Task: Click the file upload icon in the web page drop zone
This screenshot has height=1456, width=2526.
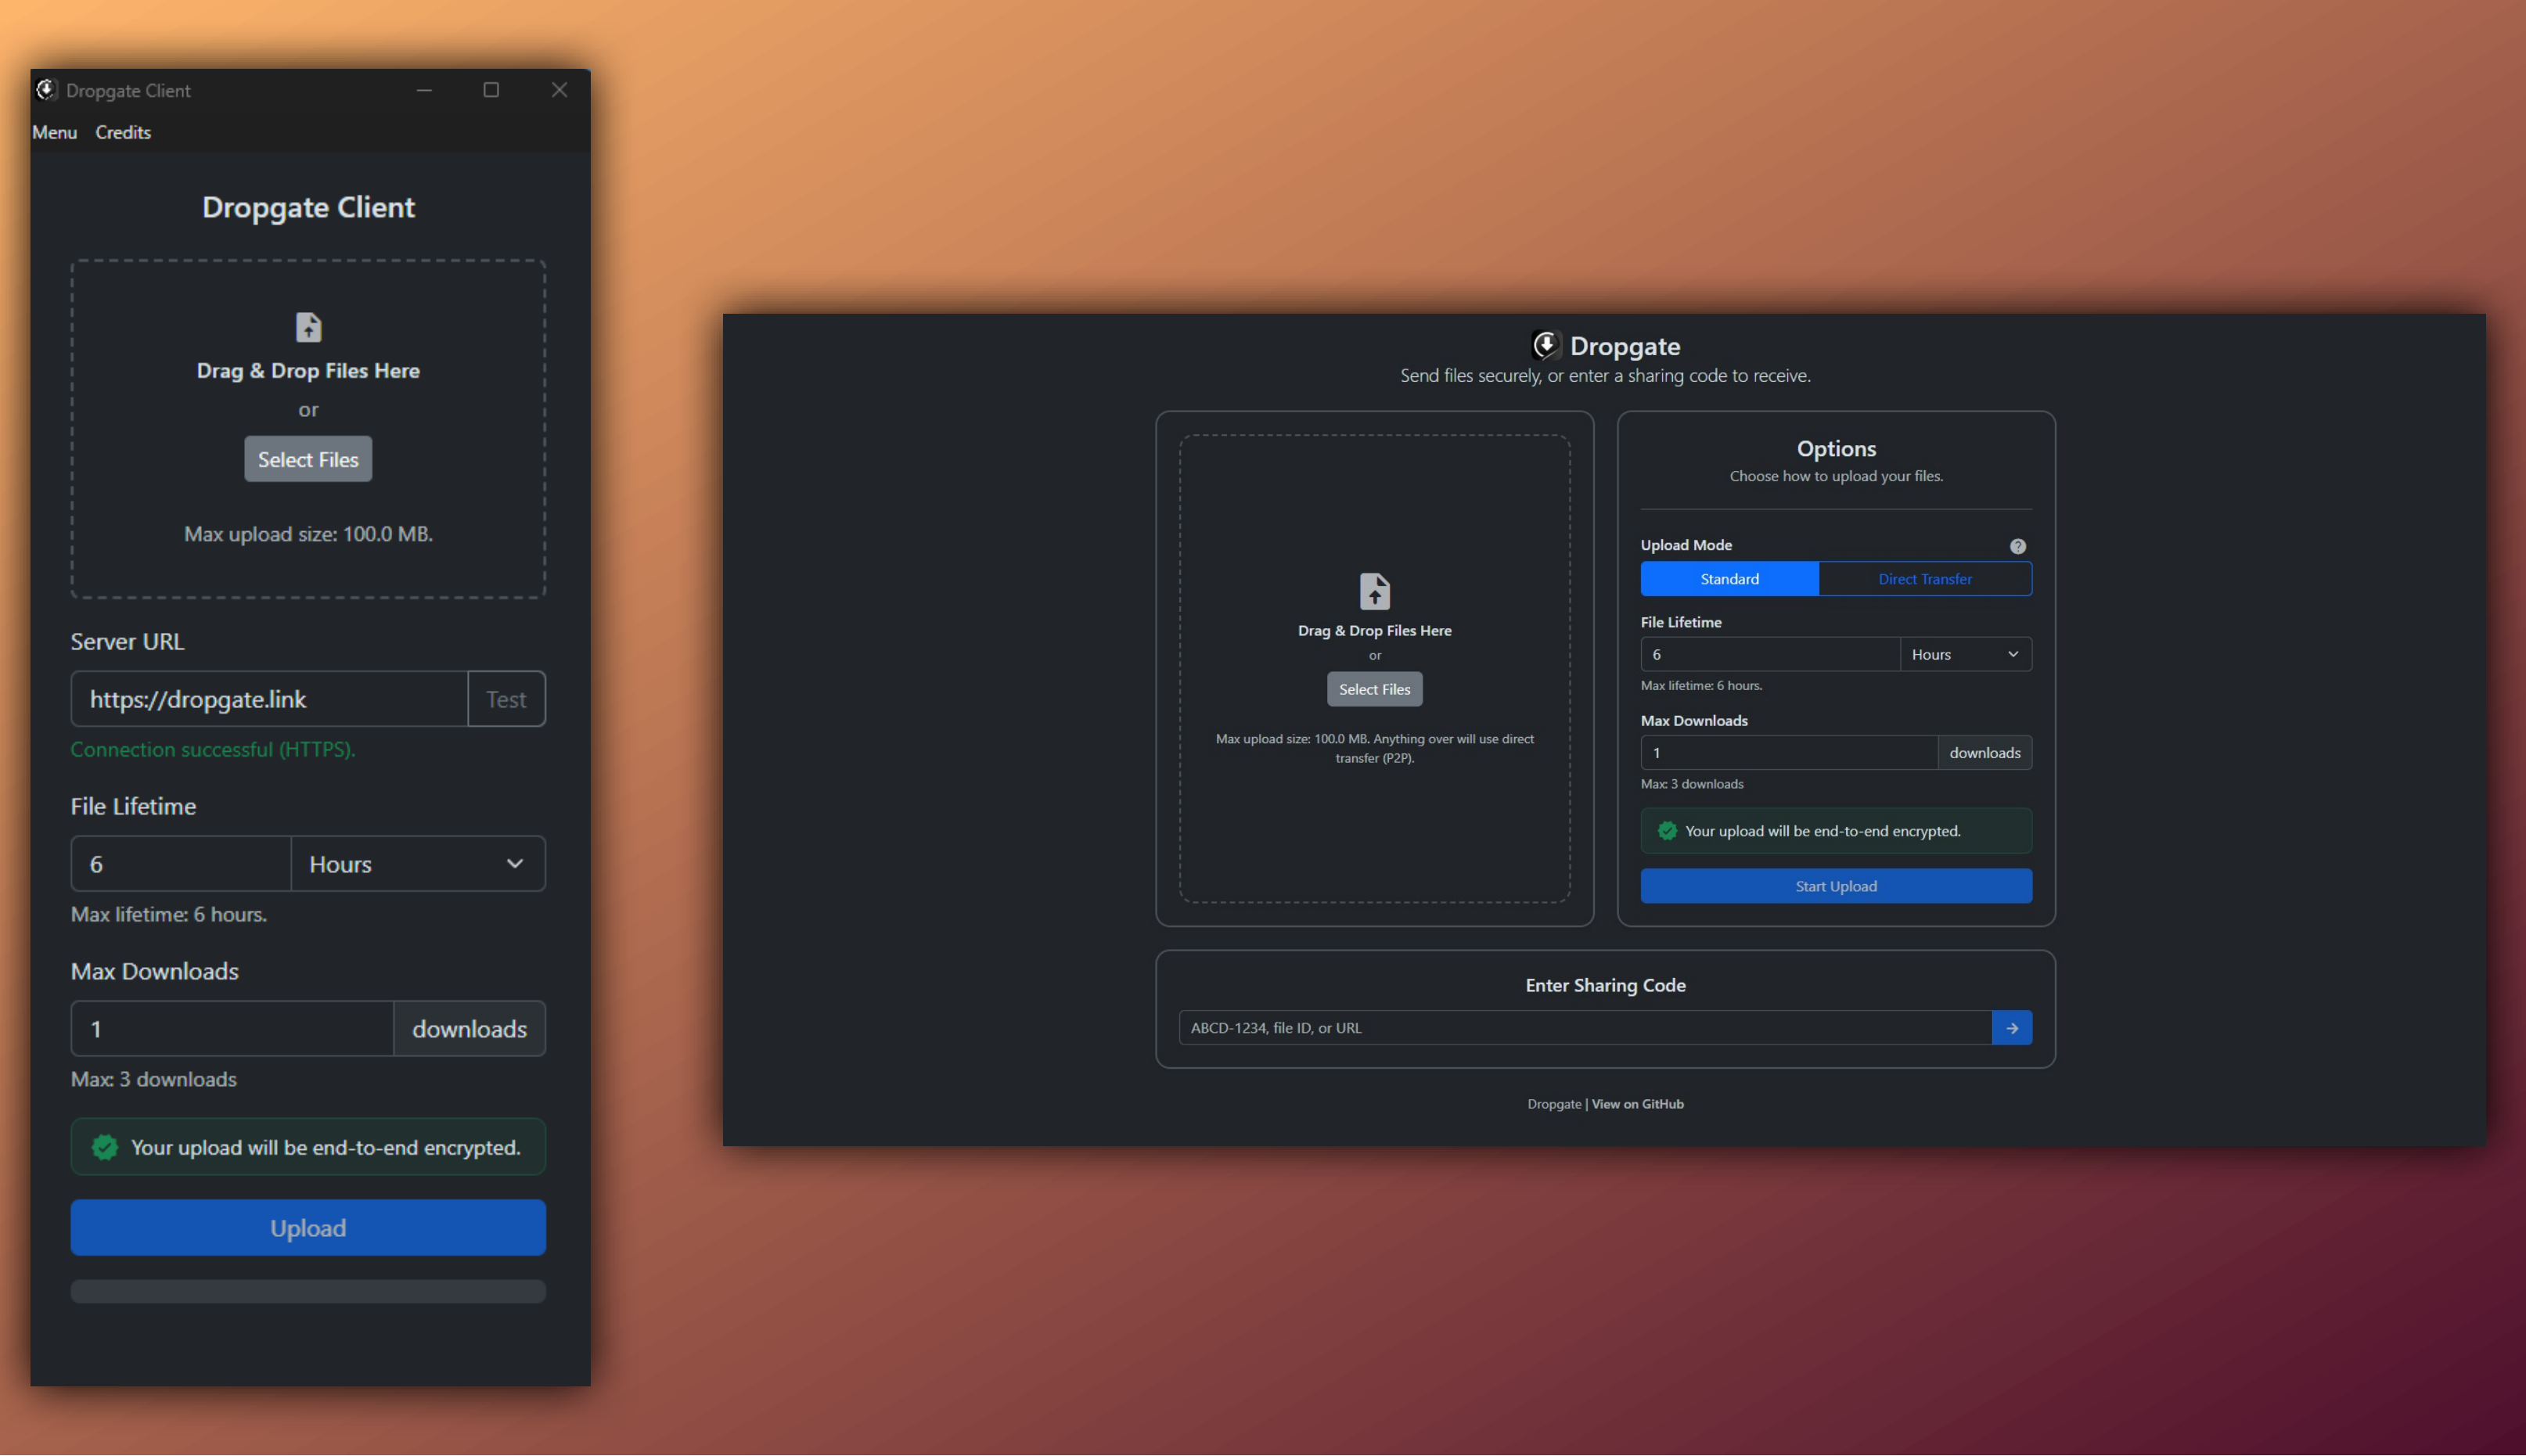Action: coord(1375,591)
